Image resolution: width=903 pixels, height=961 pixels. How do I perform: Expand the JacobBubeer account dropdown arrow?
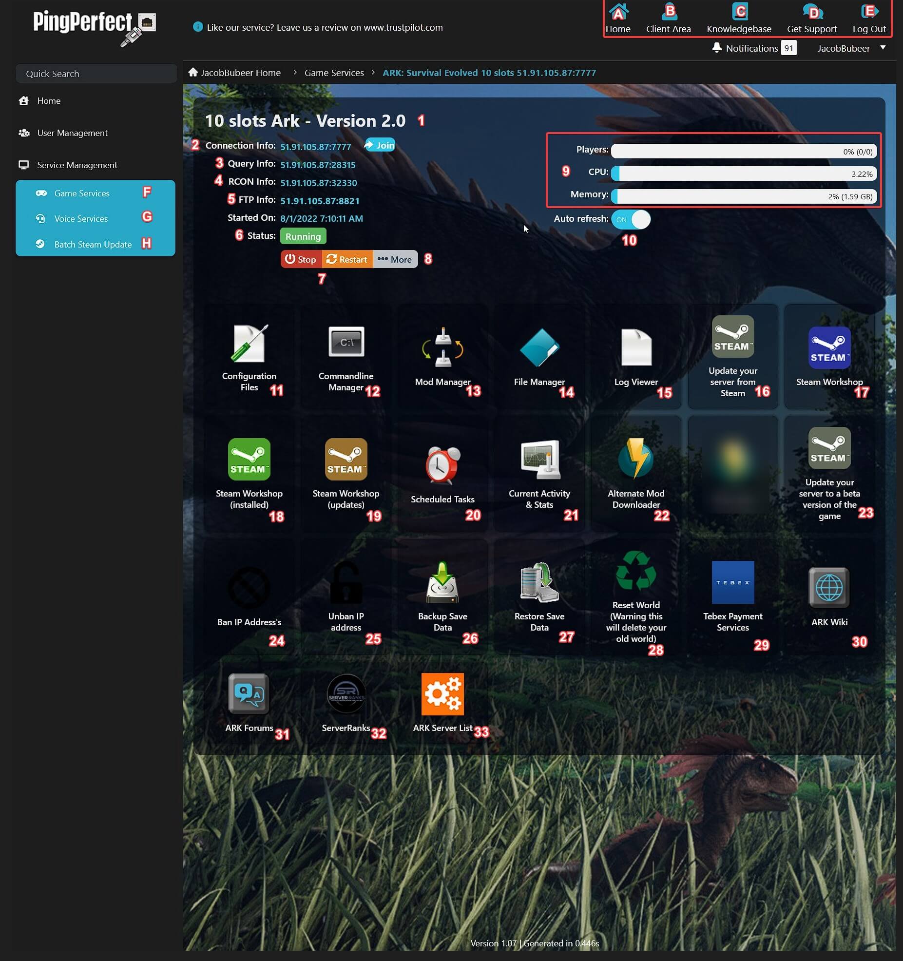tap(883, 48)
